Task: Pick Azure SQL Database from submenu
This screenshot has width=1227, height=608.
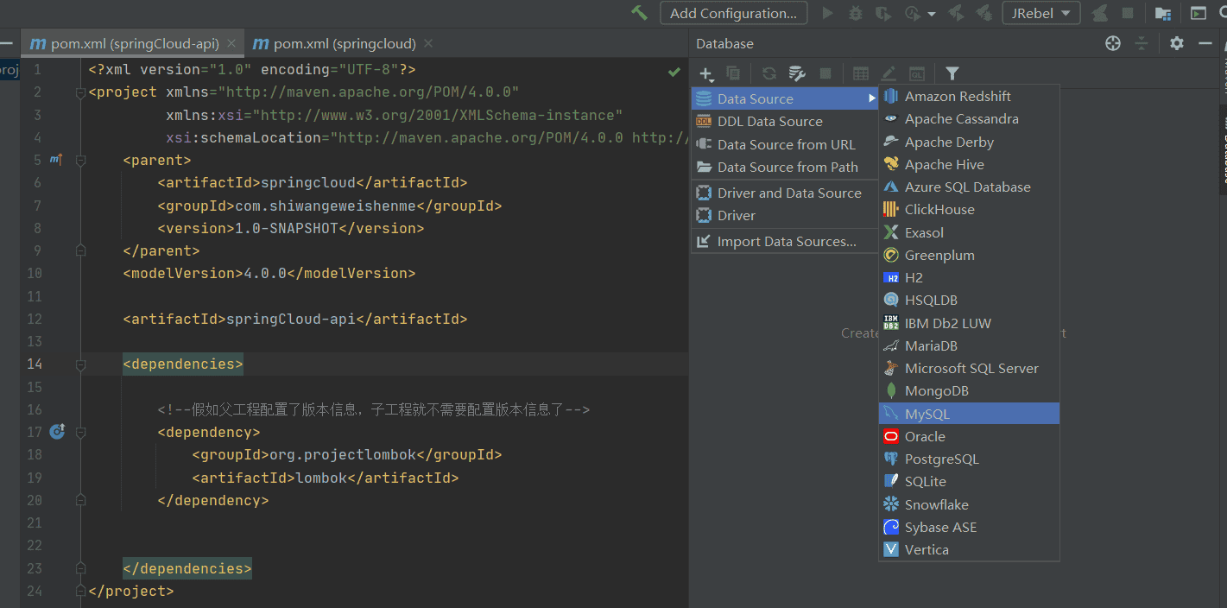Action: tap(969, 187)
